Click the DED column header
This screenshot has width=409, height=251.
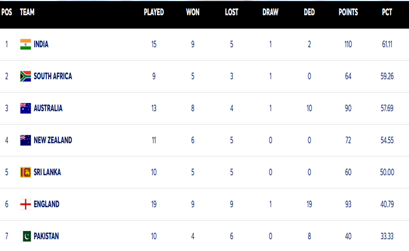coord(309,12)
